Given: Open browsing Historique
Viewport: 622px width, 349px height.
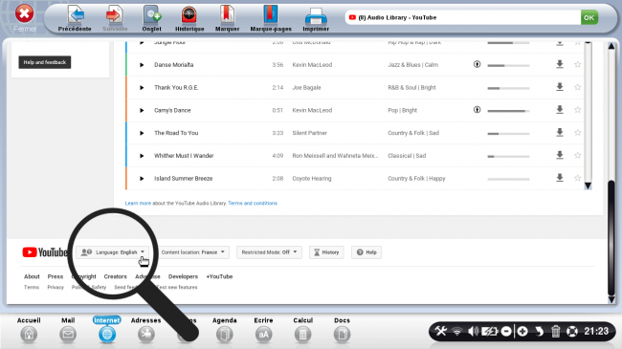Looking at the screenshot, I should [189, 18].
